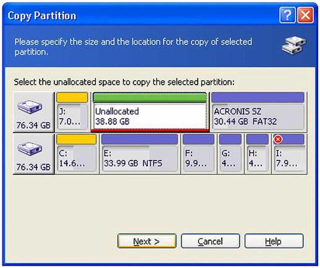The image size is (320, 268).
Task: Select the Unallocated 38.88 GB space
Action: (150, 112)
